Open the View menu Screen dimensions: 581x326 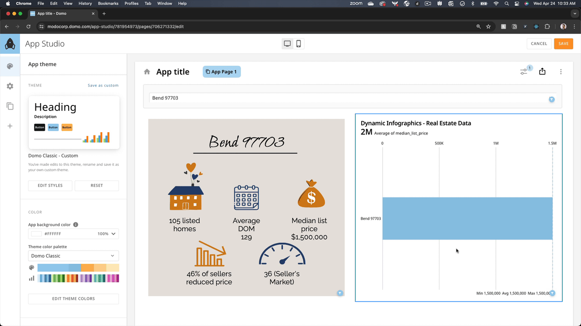(68, 3)
